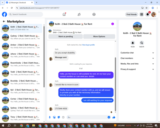Select the (757)944-4958 message bubble
This screenshot has width=160, height=128.
61,108
